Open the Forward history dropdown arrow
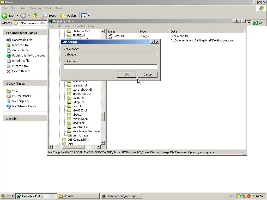This screenshot has width=267, height=200. tap(29, 16)
